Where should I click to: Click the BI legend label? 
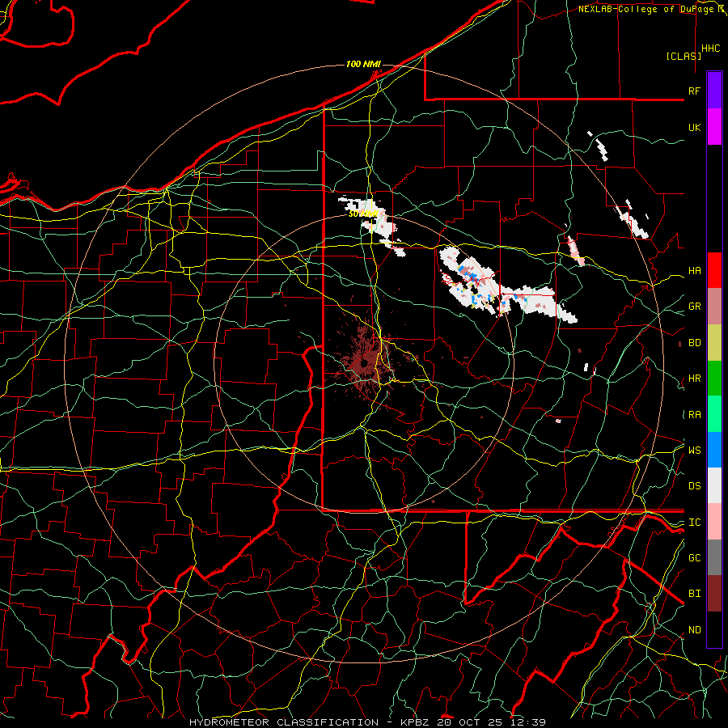tap(695, 594)
